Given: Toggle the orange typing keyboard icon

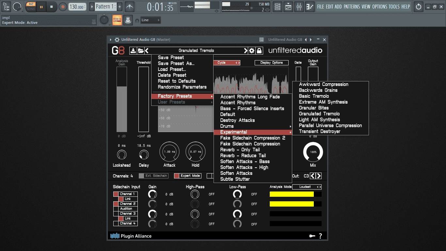Looking at the screenshot, I should (117, 20).
